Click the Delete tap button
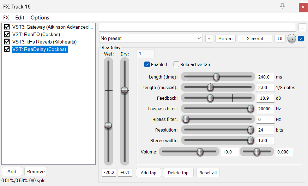This screenshot has width=308, height=186. point(178,173)
